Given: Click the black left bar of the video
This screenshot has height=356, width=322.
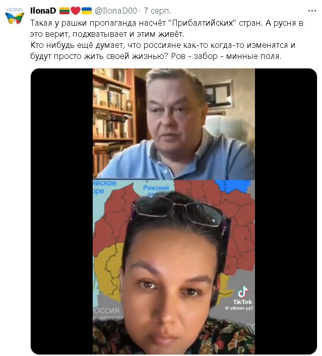Looking at the screenshot, I should (62, 211).
